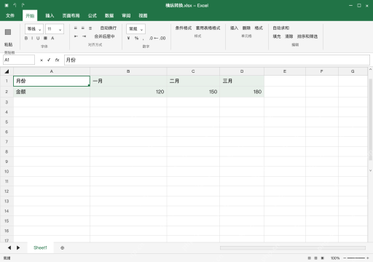Image resolution: width=373 pixels, height=262 pixels.
Task: Click the horizontal scrollbar track
Action: click(293, 247)
